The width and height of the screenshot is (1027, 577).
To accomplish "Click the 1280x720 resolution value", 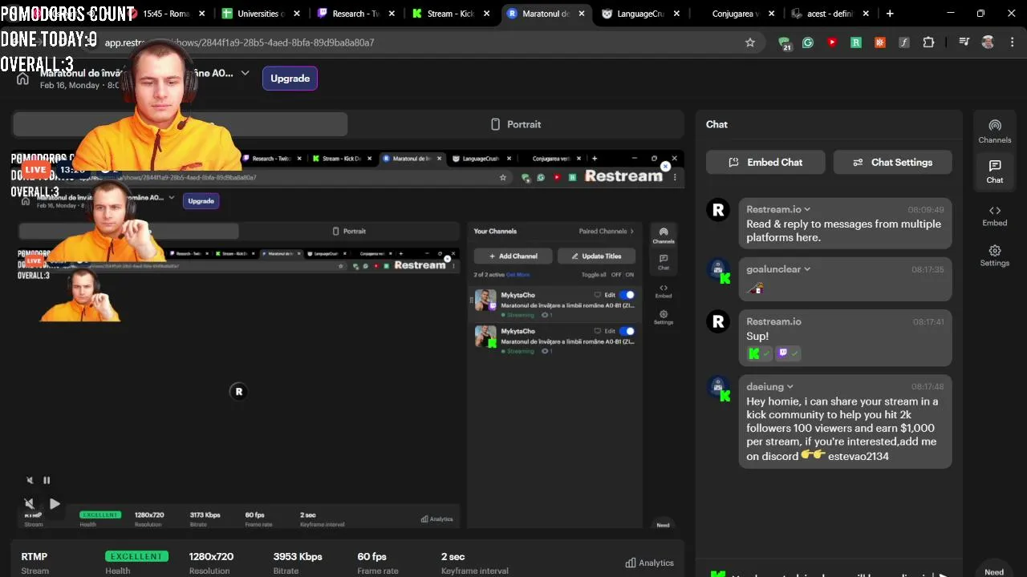I will click(211, 556).
